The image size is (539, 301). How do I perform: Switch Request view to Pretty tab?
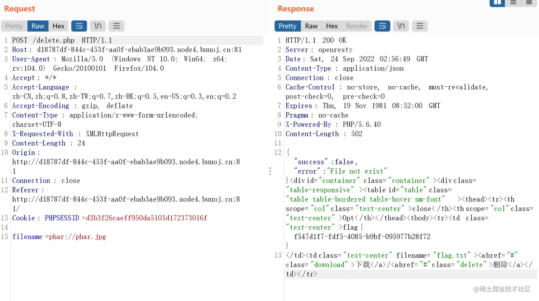[x=14, y=26]
